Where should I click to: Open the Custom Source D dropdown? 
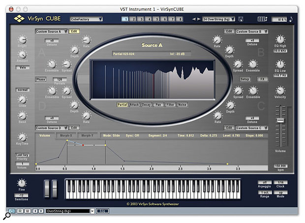pyautogui.click(x=51, y=128)
